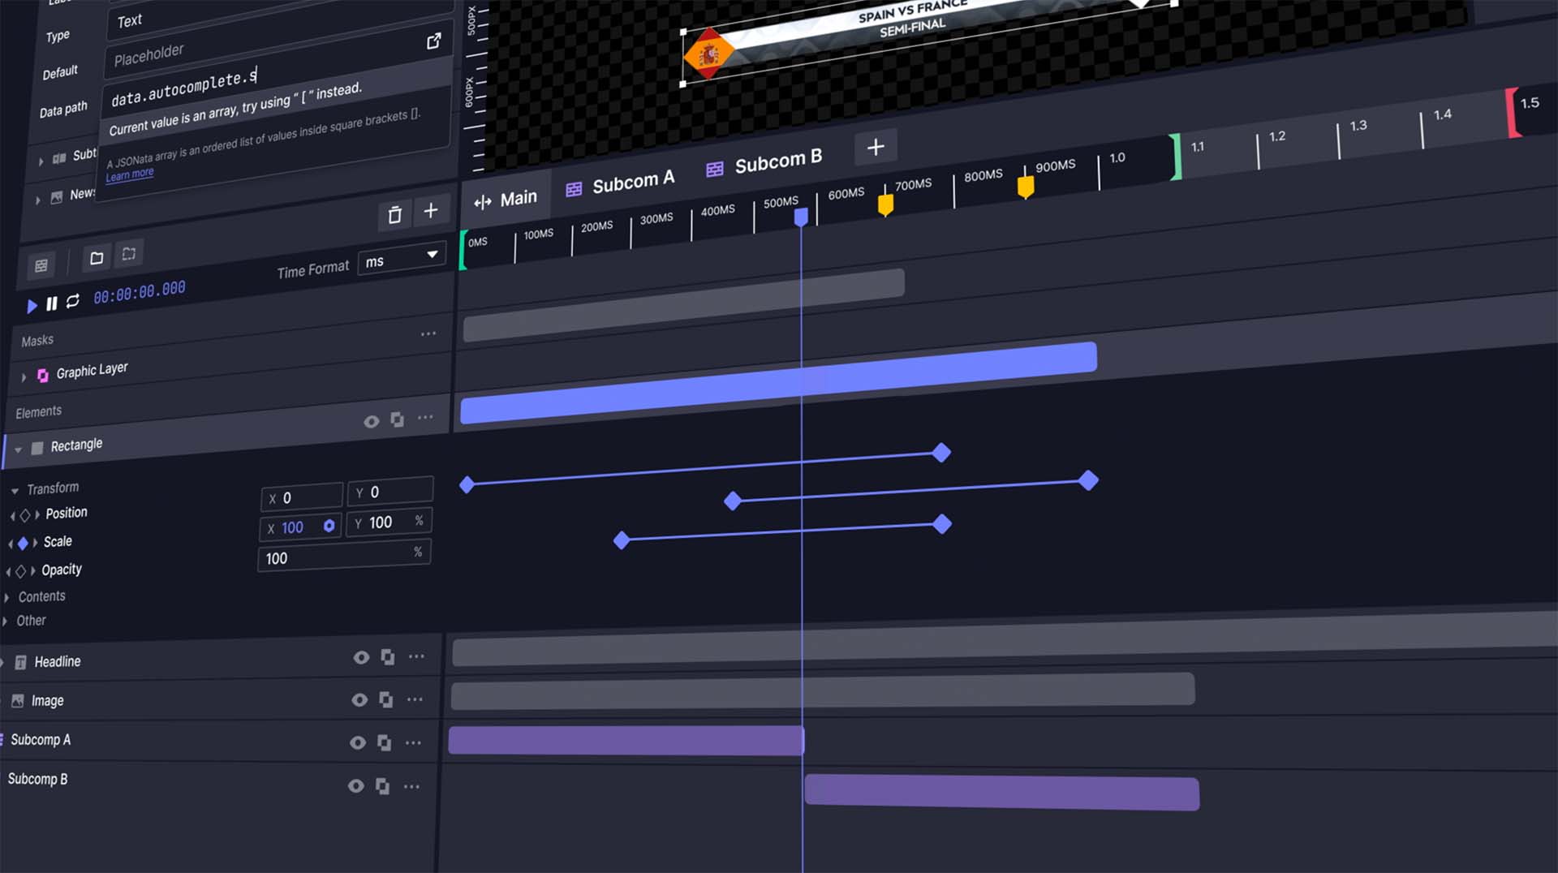This screenshot has height=873, width=1558.
Task: Click the Subcomp B lock icon
Action: click(x=382, y=786)
